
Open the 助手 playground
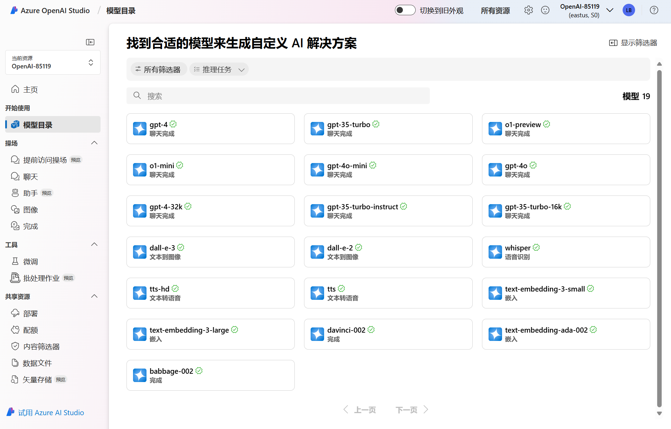(53, 193)
